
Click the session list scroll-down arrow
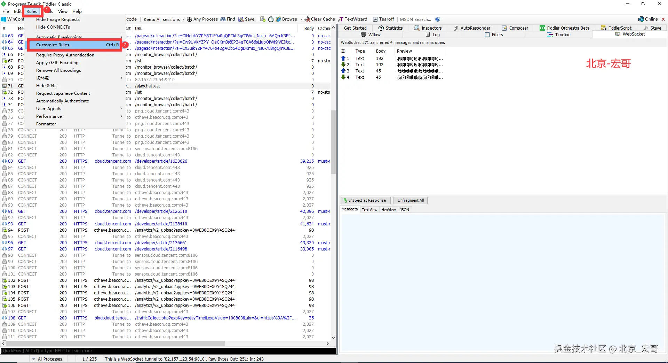[x=333, y=338]
